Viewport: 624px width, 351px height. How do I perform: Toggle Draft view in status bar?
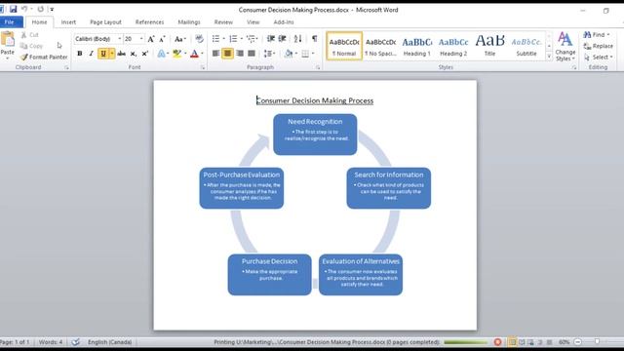pos(549,342)
